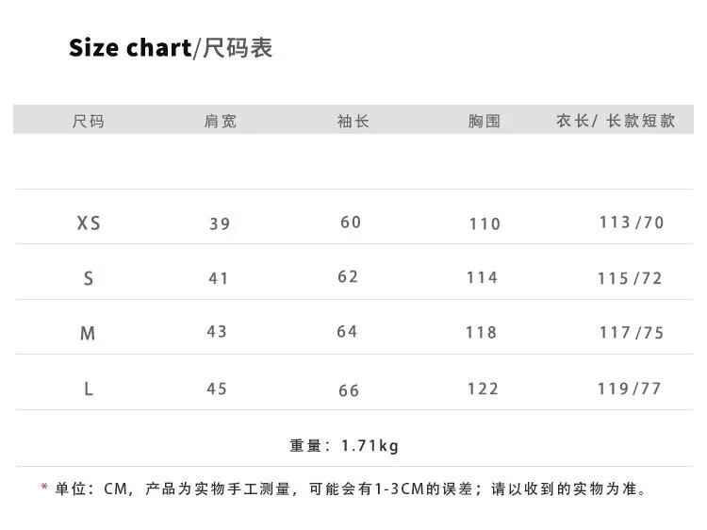Click the red asterisk footnote marker
Viewport: 707px width, 530px height.
(44, 489)
